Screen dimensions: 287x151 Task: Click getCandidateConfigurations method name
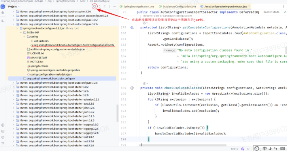point(206,28)
